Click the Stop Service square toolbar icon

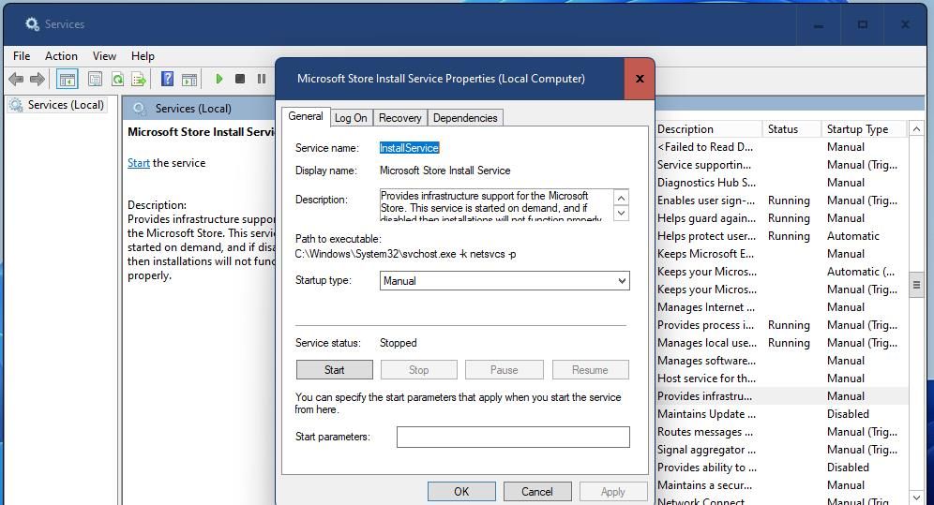[x=240, y=79]
